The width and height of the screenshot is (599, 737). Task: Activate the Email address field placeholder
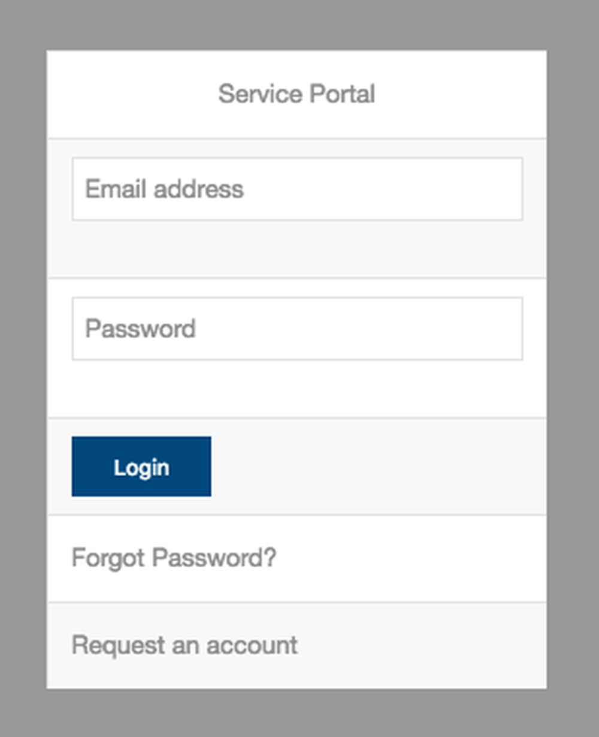tap(298, 189)
